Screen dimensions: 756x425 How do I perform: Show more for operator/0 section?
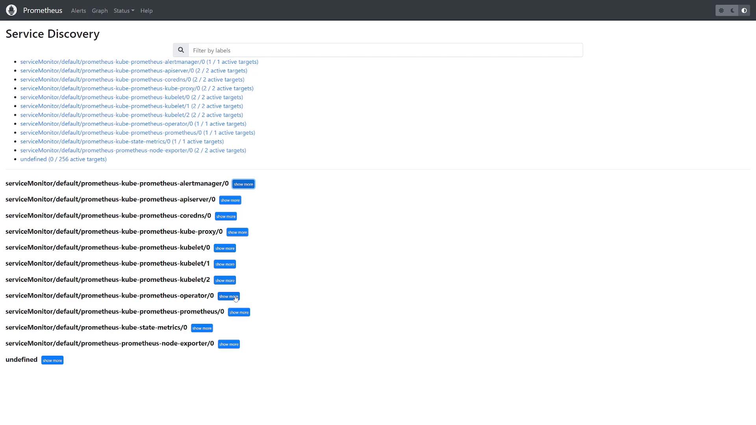click(x=228, y=296)
